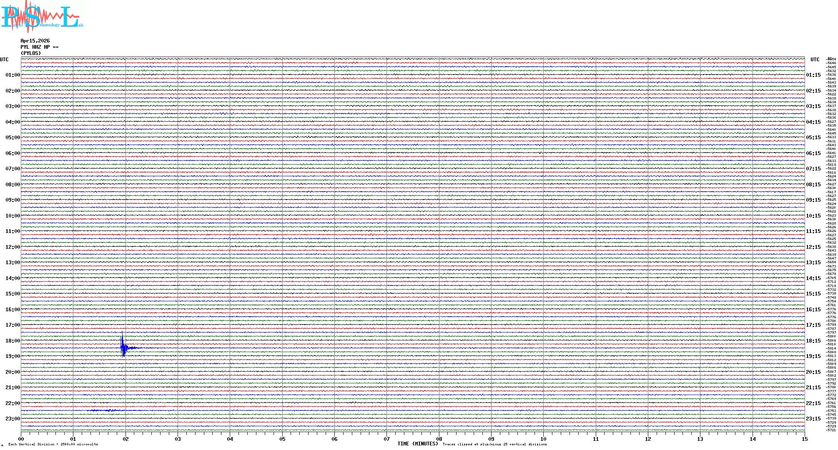Click minute marker 02 on bottom axis

[125, 439]
